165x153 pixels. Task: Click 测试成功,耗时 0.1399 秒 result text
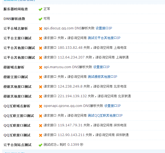(63, 145)
